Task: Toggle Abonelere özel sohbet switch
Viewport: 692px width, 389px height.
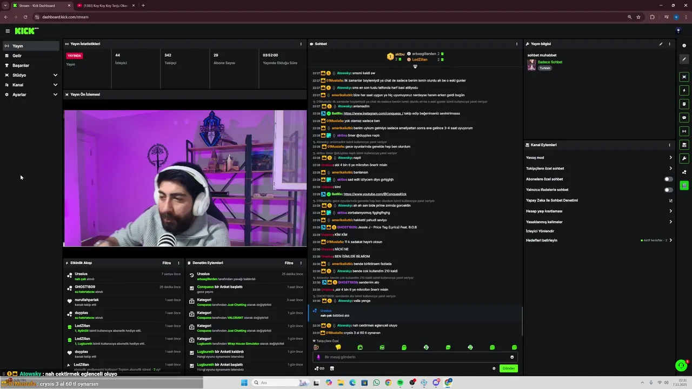Action: pos(669,179)
